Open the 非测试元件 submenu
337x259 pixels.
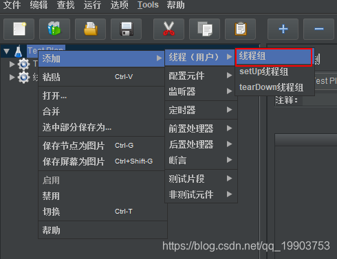[201, 194]
